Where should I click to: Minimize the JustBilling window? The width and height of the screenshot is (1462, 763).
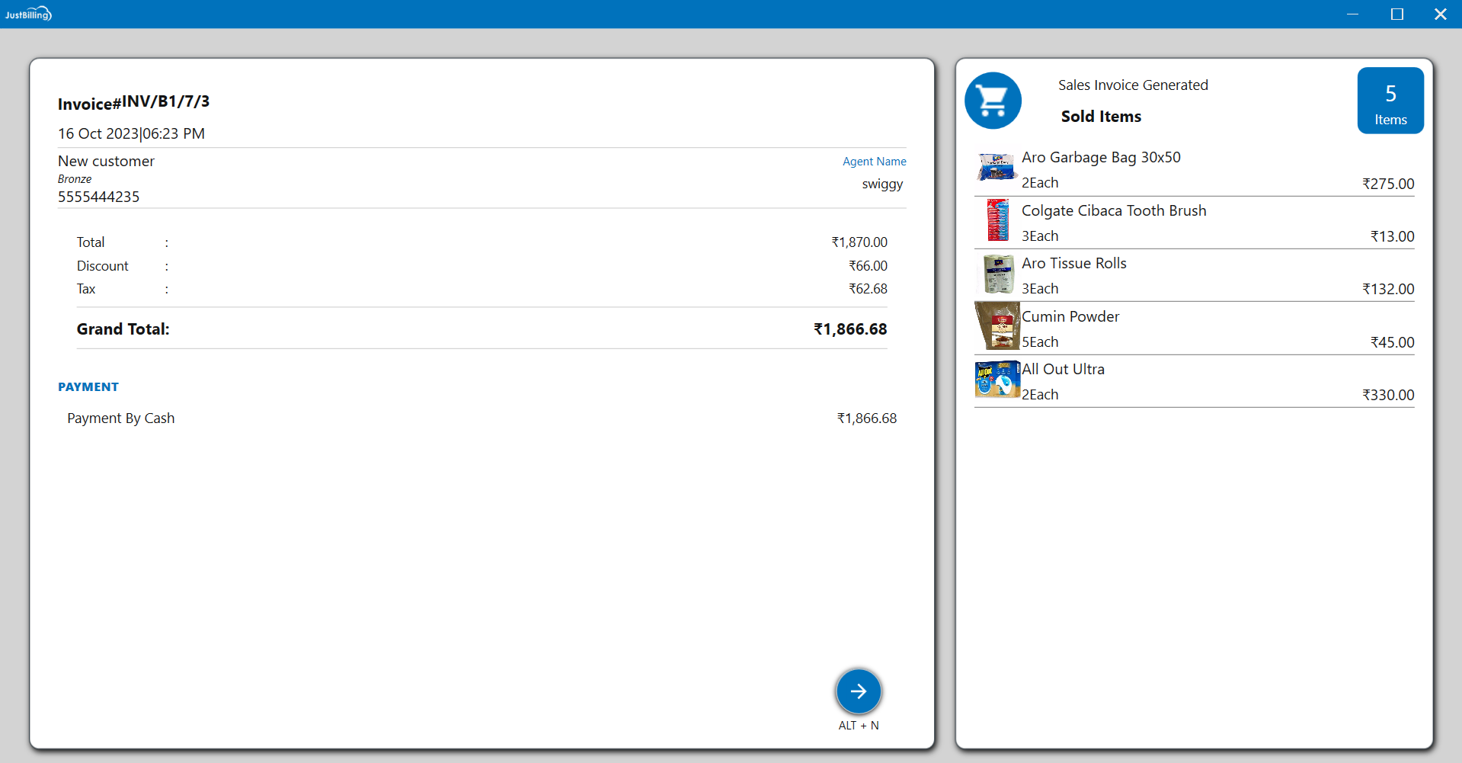pos(1352,14)
